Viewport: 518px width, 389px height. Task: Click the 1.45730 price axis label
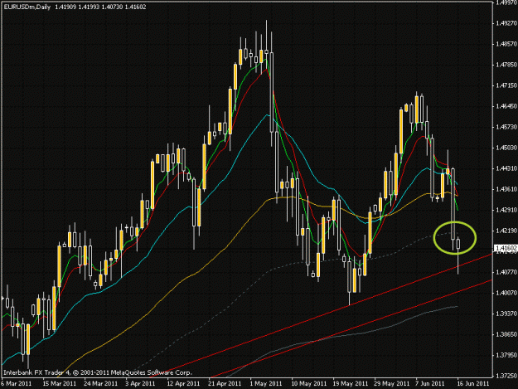(x=506, y=127)
